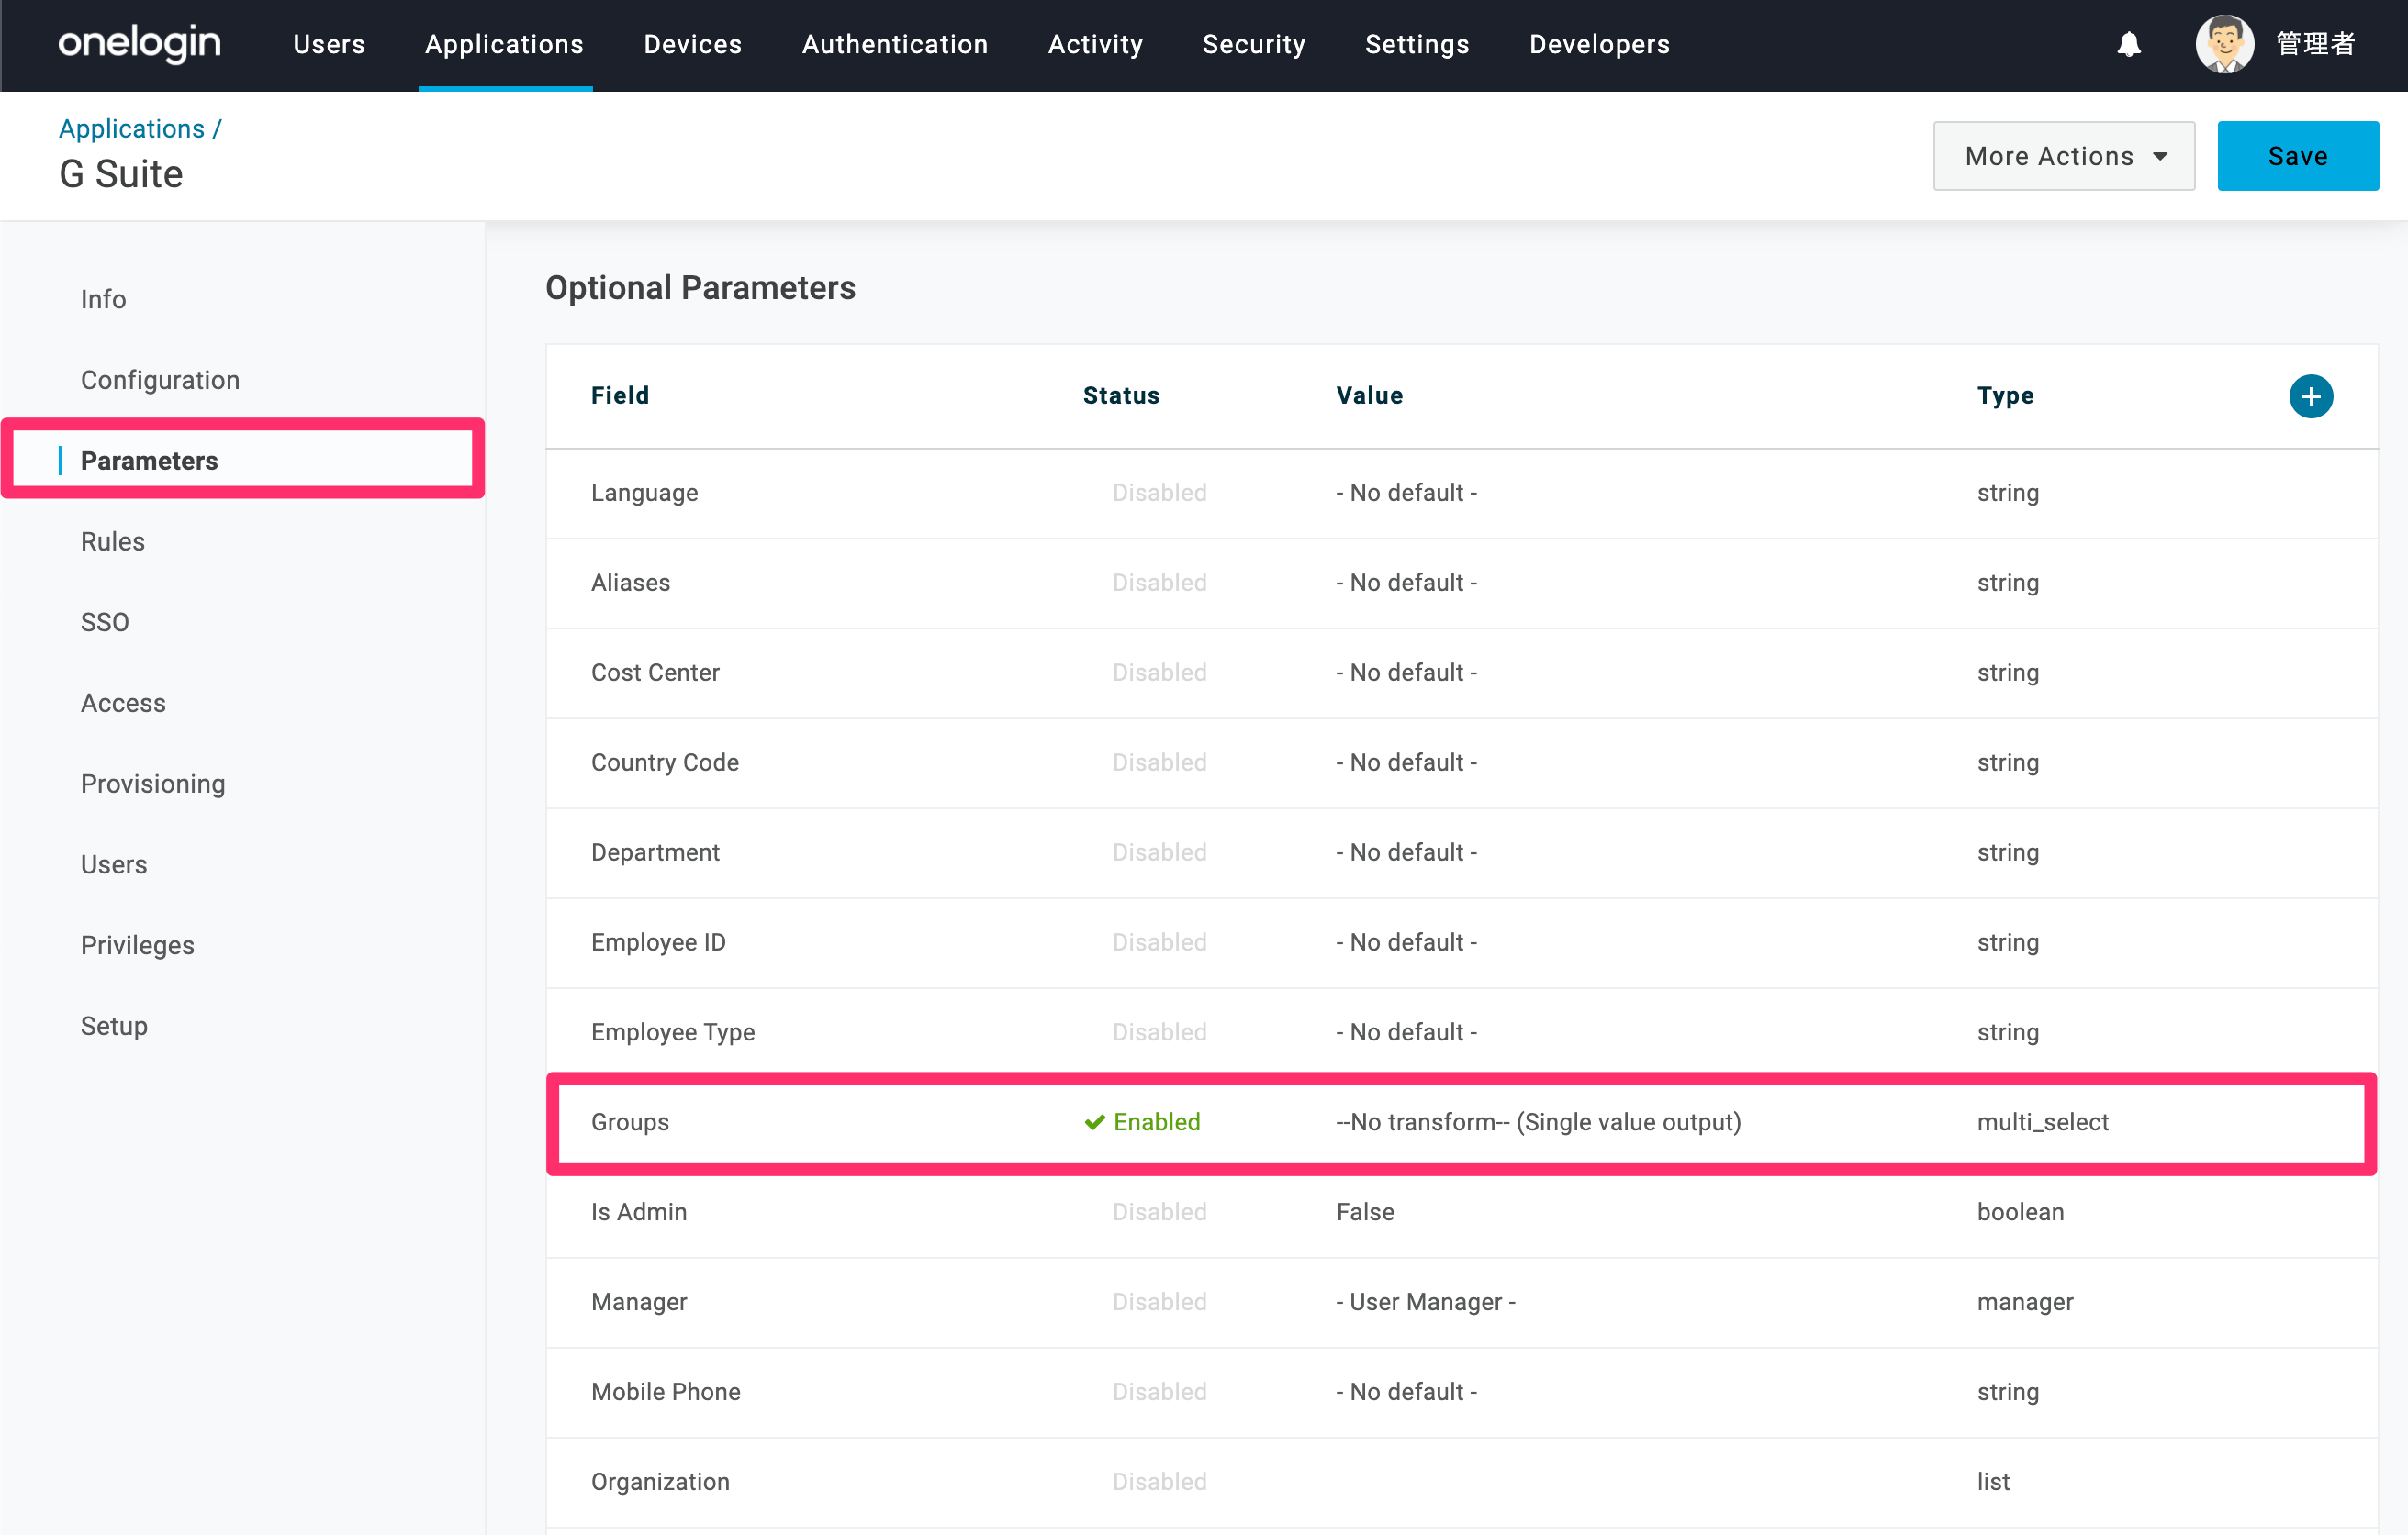
Task: Open the Groups parameter row
Action: pyautogui.click(x=1461, y=1123)
